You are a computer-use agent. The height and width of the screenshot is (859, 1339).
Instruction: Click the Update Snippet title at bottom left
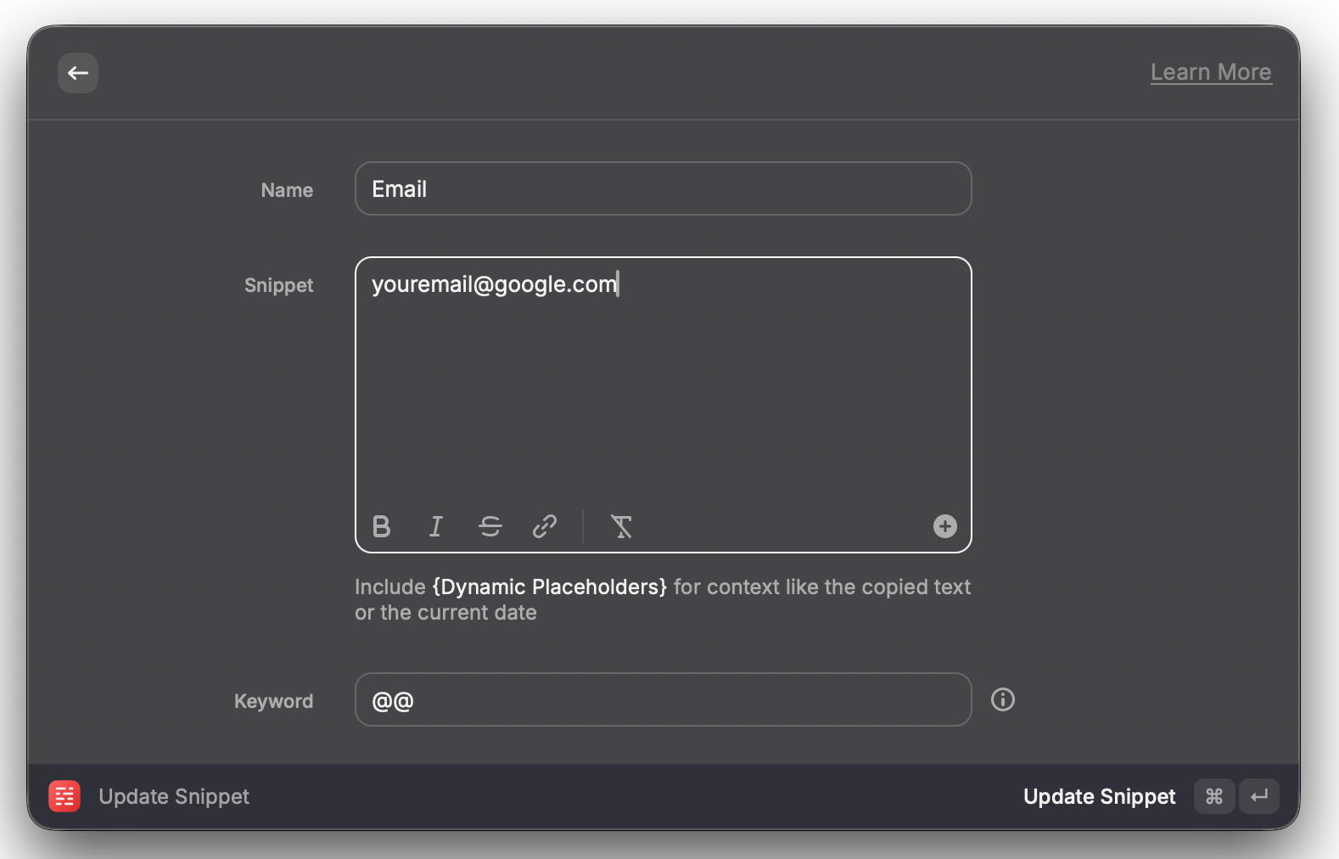coord(174,797)
